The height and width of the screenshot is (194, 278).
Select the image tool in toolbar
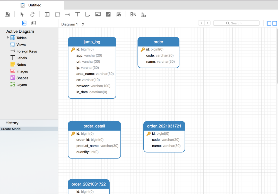coord(98,14)
